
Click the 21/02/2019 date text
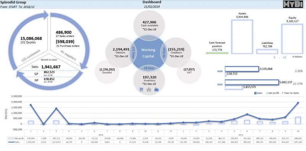[x=152, y=6]
